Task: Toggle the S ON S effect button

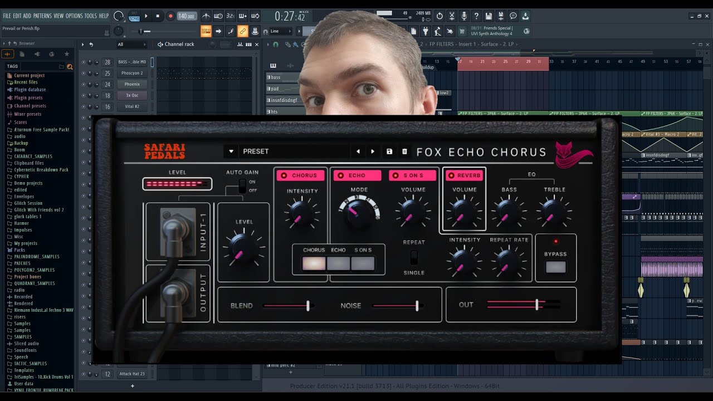Action: pos(412,175)
